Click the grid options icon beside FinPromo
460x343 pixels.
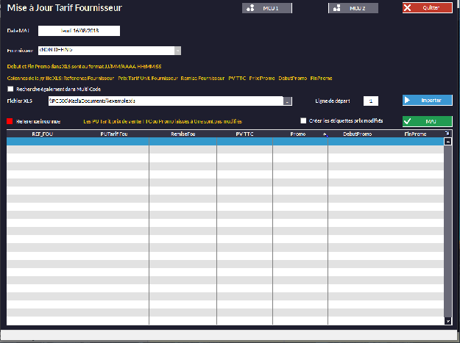447,134
